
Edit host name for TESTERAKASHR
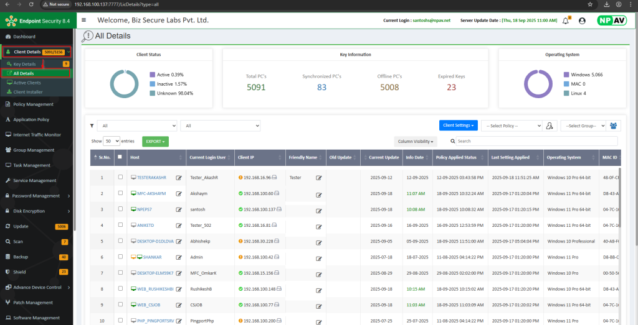[x=179, y=178]
